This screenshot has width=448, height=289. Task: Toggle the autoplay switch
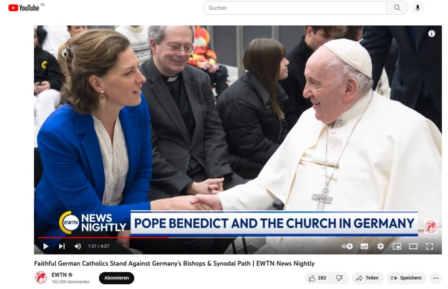pyautogui.click(x=347, y=246)
